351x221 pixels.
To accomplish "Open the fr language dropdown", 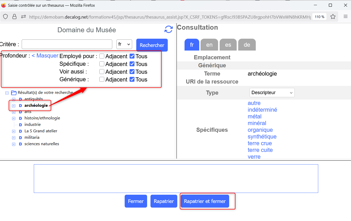I will [x=124, y=44].
